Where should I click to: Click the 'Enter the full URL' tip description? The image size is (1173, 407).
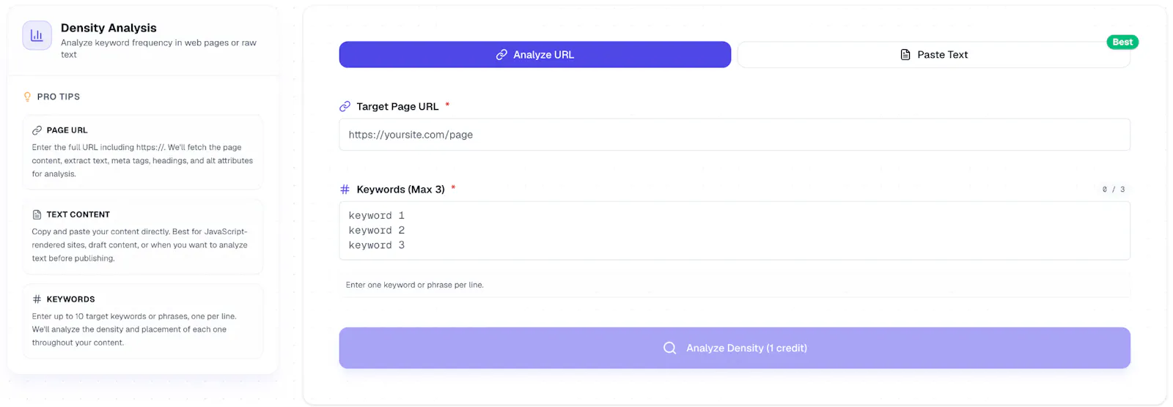point(142,160)
